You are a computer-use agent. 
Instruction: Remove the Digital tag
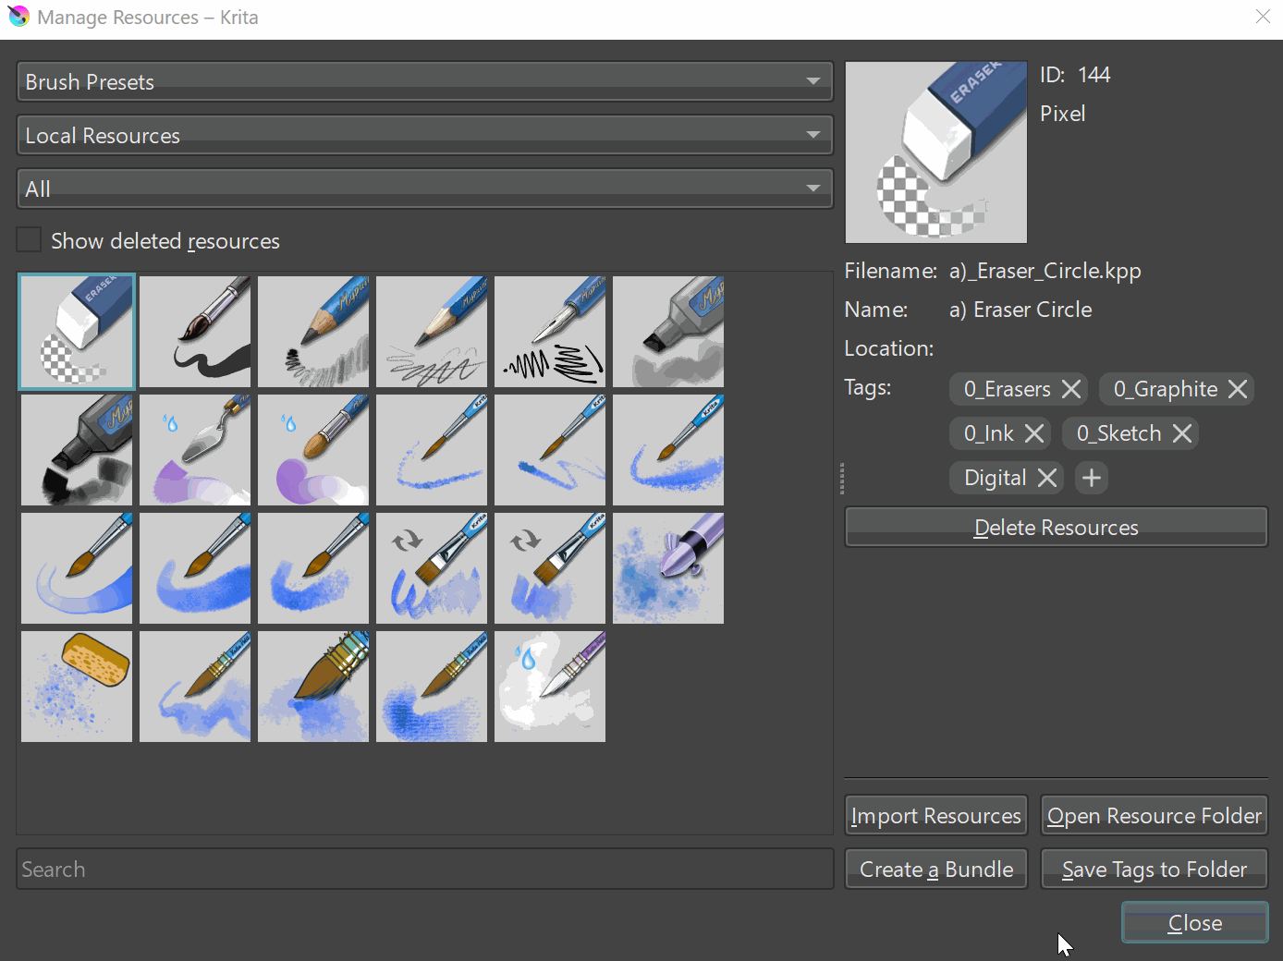tap(1047, 478)
